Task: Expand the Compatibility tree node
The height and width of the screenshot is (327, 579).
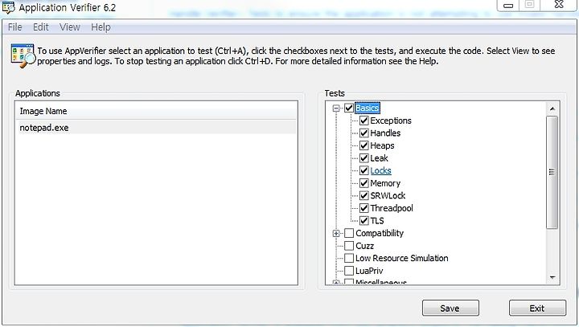Action: [336, 233]
